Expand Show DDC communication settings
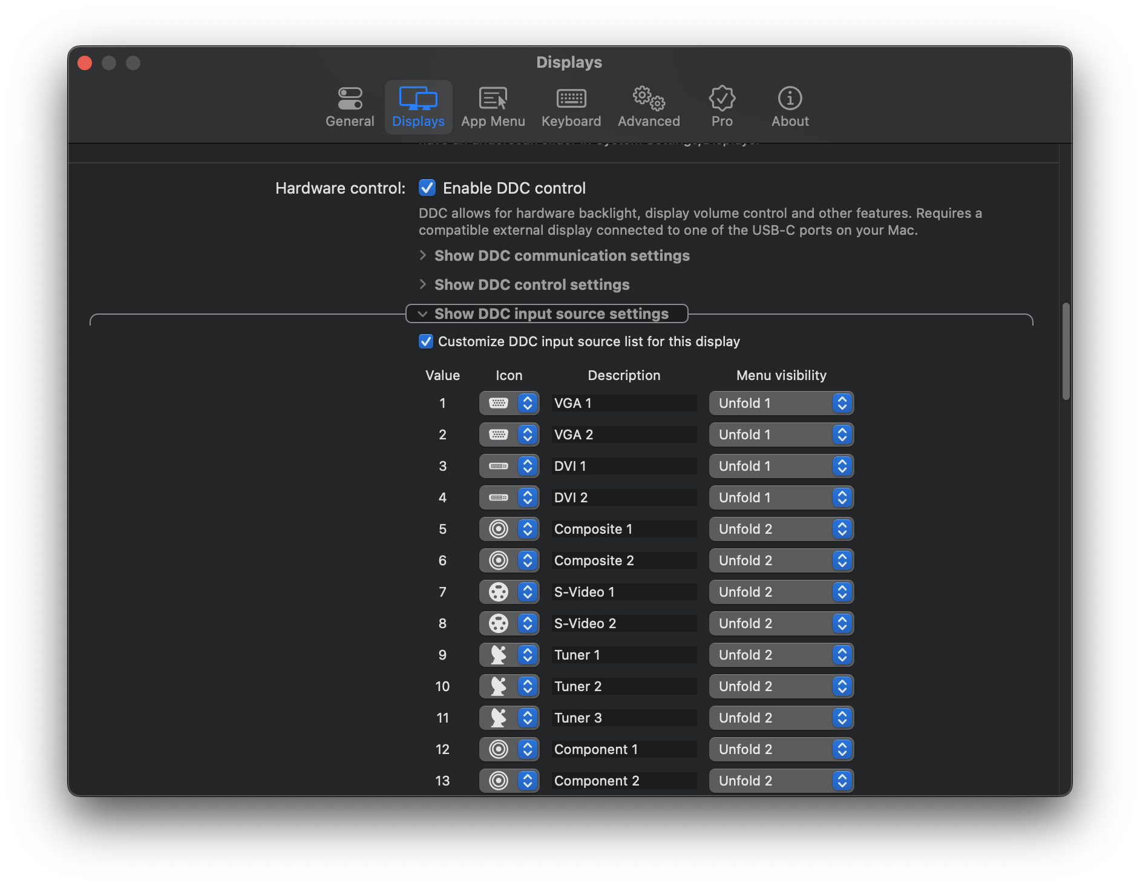Image resolution: width=1140 pixels, height=886 pixels. pos(561,255)
